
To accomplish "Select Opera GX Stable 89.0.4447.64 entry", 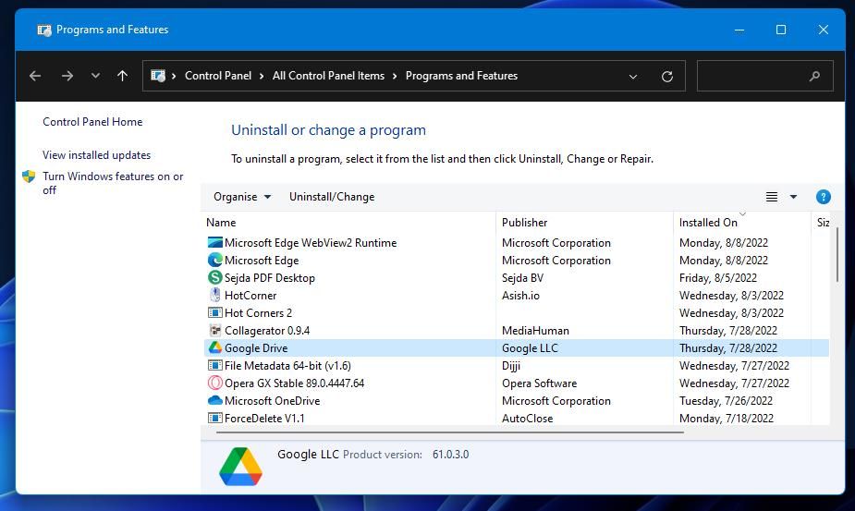I will click(294, 383).
